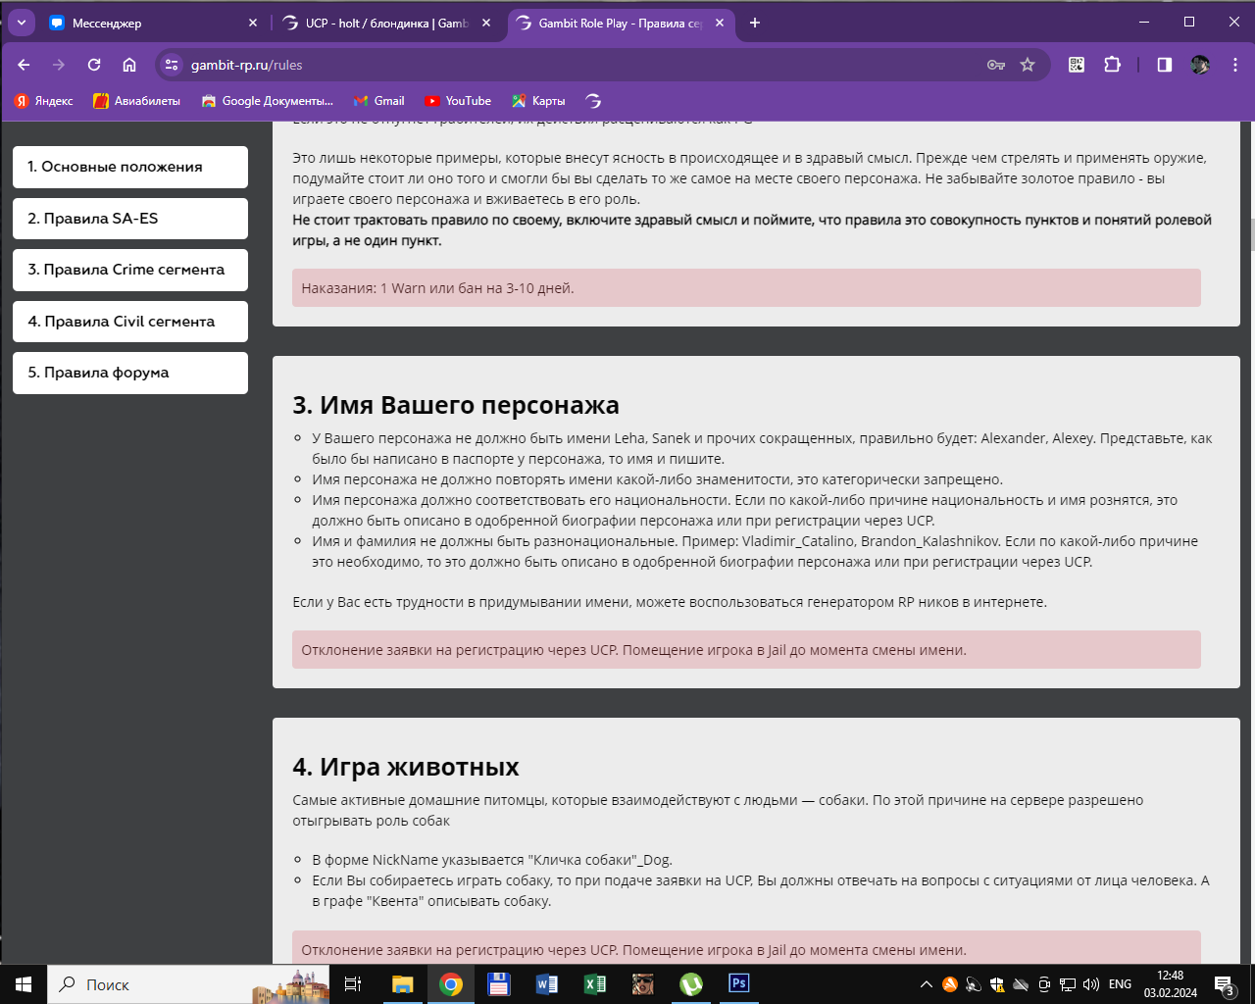Click the YouTube bookmark

[458, 101]
